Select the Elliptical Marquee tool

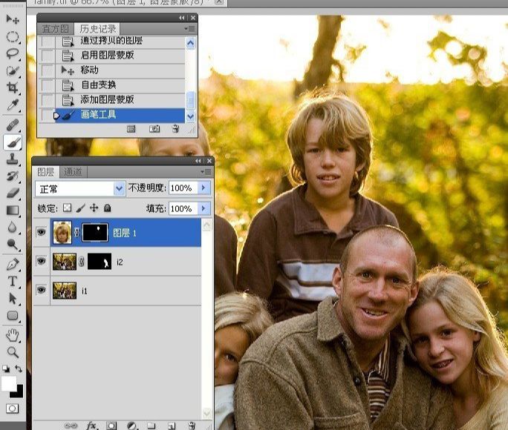(x=13, y=37)
